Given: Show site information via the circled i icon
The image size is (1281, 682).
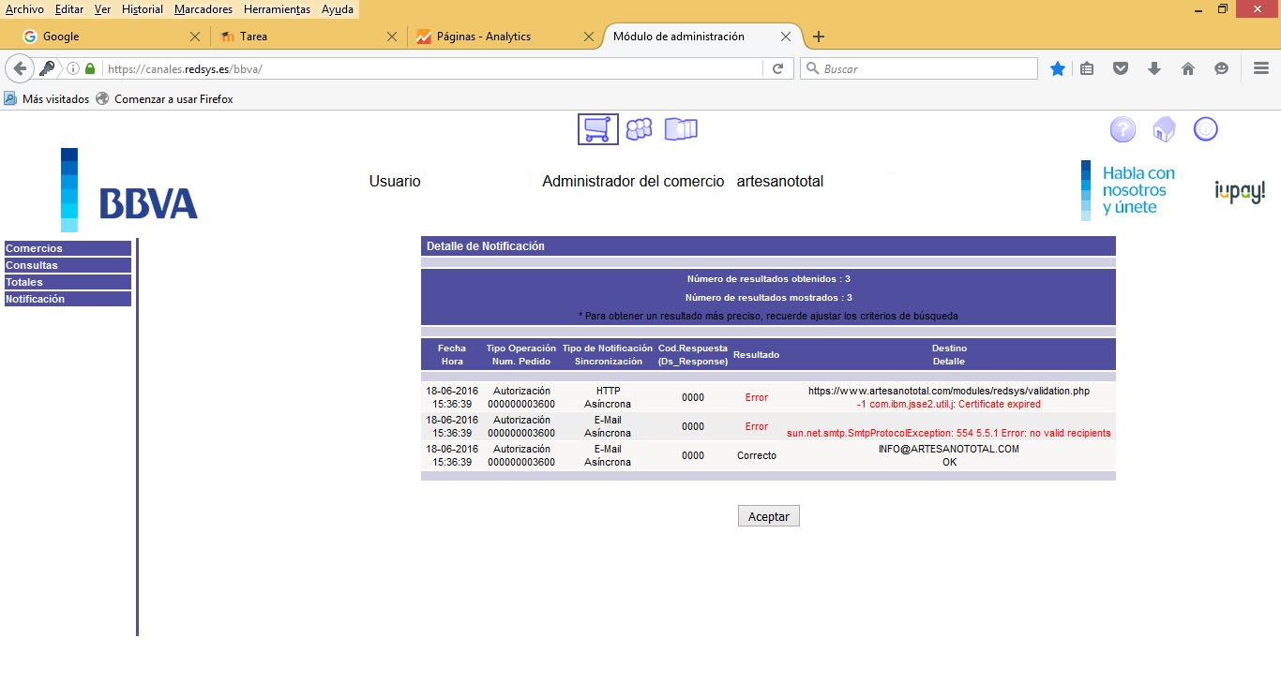Looking at the screenshot, I should [x=72, y=68].
